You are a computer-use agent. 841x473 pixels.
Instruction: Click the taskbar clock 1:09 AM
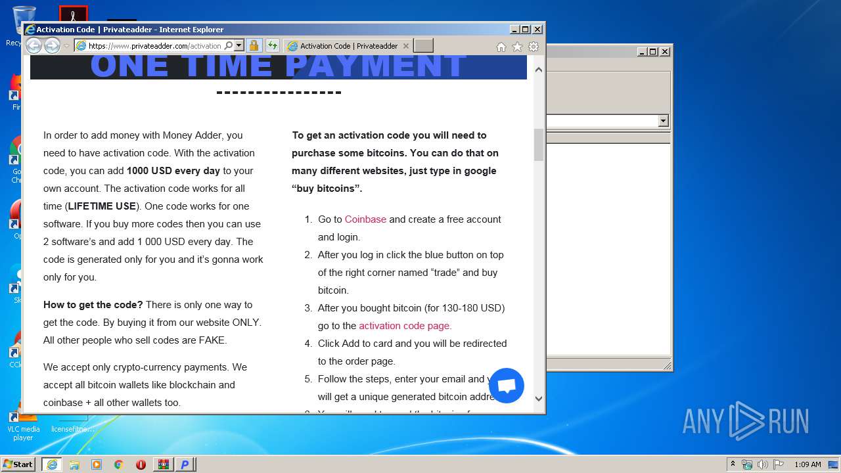tap(807, 464)
